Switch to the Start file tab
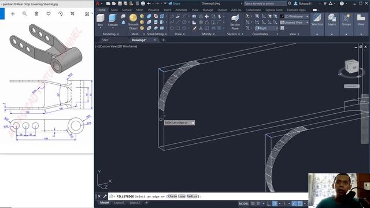The image size is (370, 208). [105, 40]
